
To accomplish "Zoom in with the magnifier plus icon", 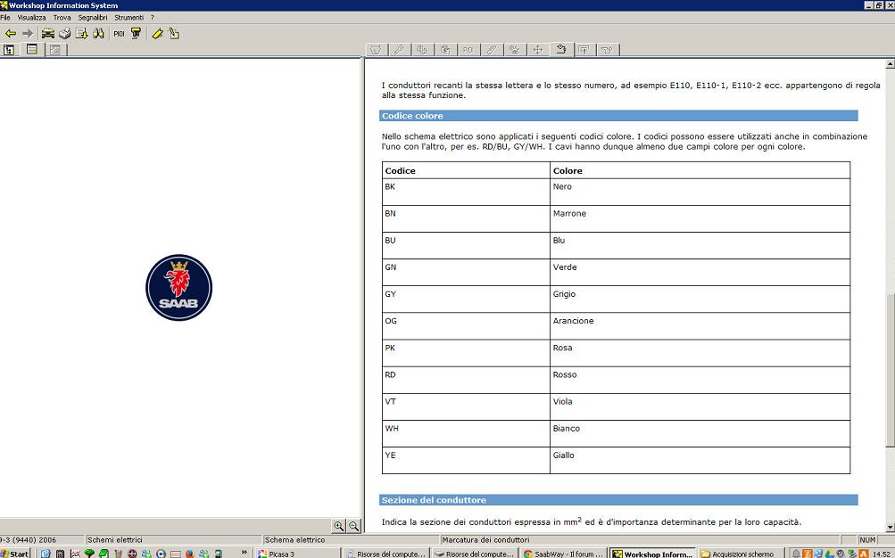I will [339, 526].
